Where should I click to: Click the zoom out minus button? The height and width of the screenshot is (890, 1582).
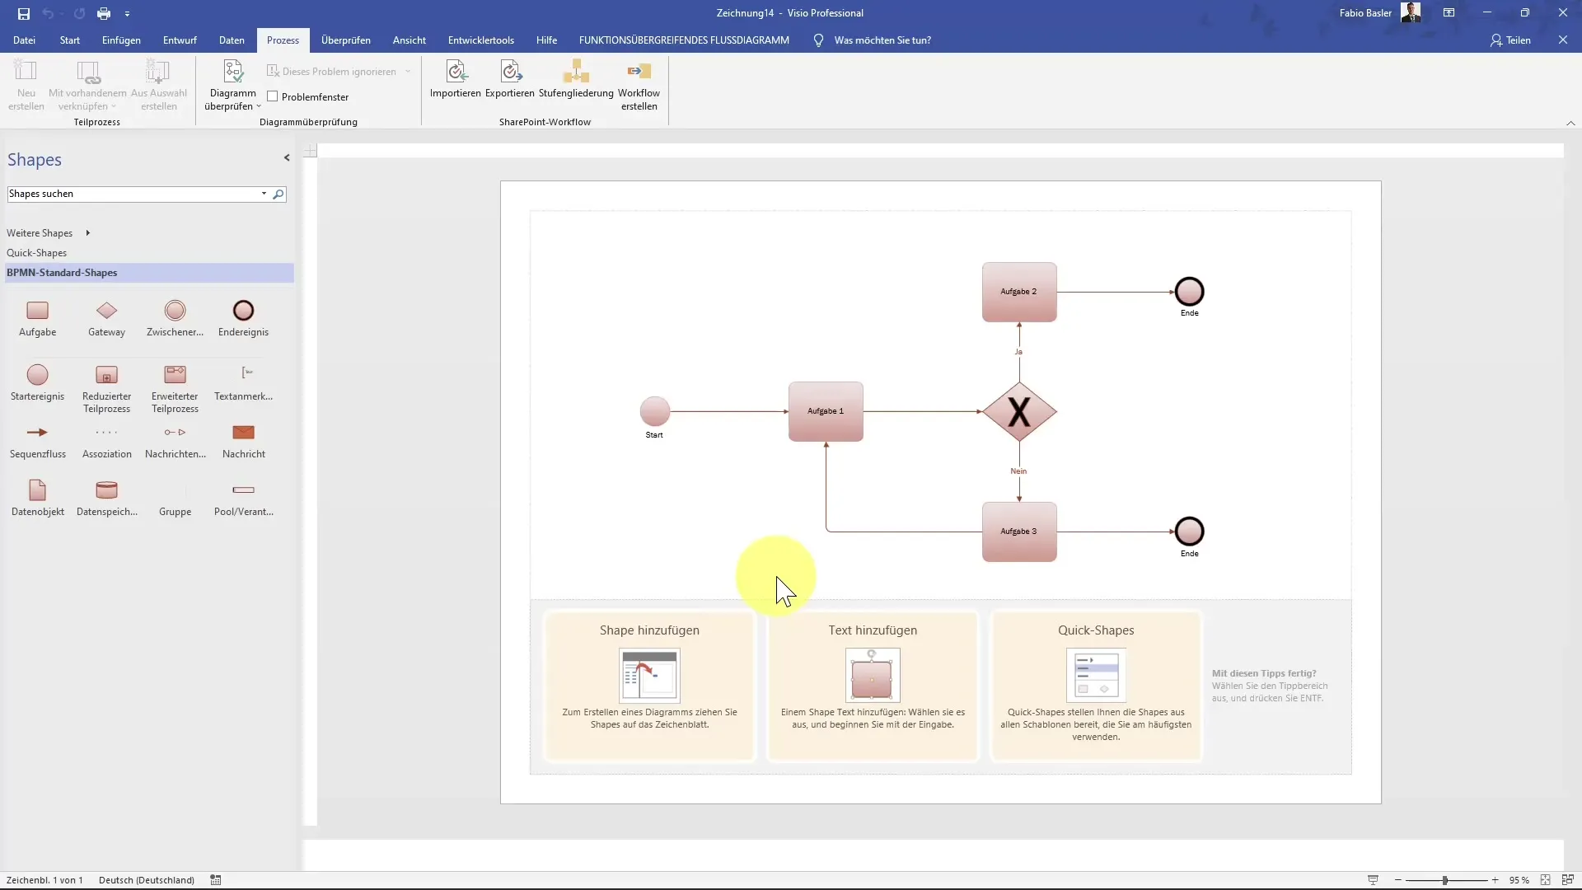(x=1397, y=880)
